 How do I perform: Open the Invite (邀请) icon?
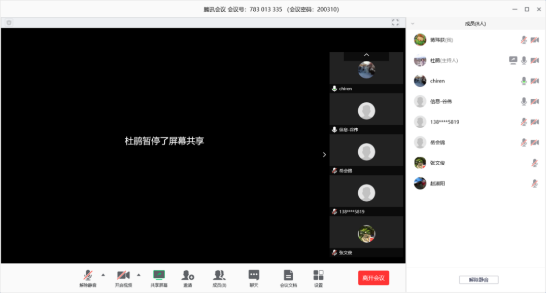[188, 275]
